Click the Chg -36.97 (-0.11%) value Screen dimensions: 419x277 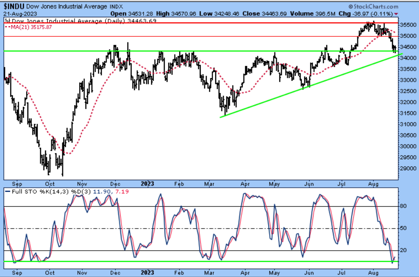pyautogui.click(x=366, y=14)
